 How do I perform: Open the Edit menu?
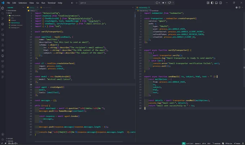[x=14, y=3]
